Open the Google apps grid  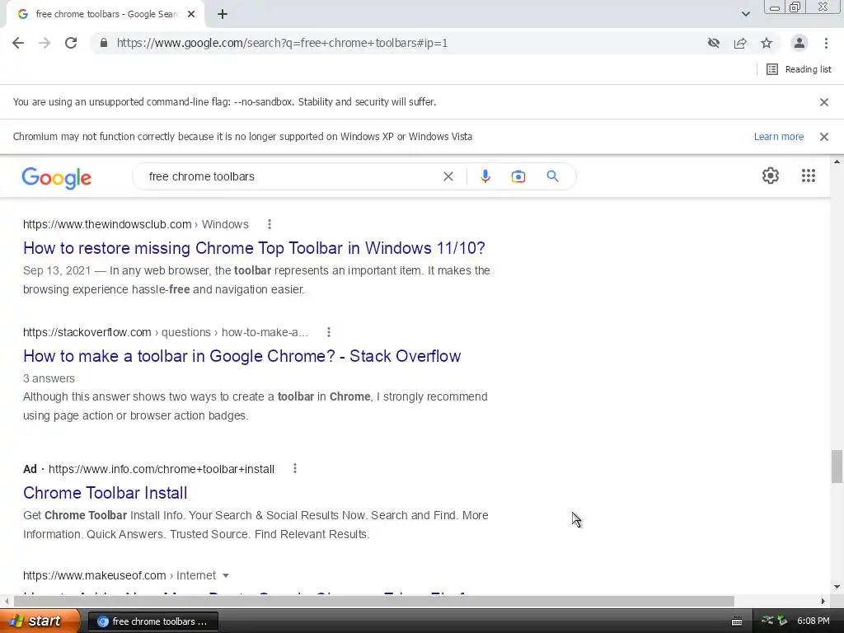(x=808, y=176)
